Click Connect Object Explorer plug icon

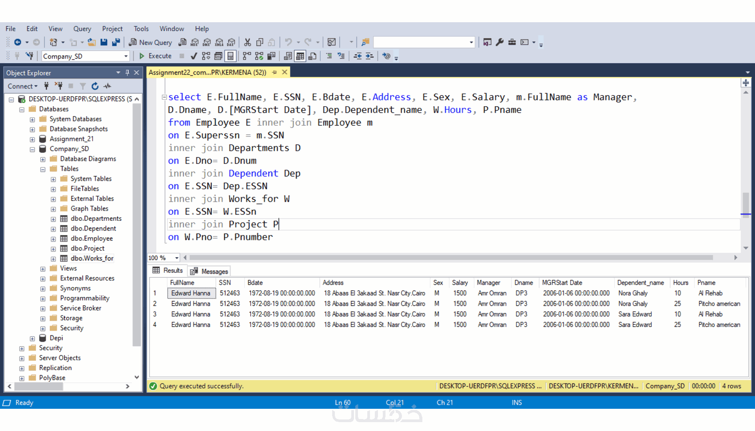(x=46, y=86)
